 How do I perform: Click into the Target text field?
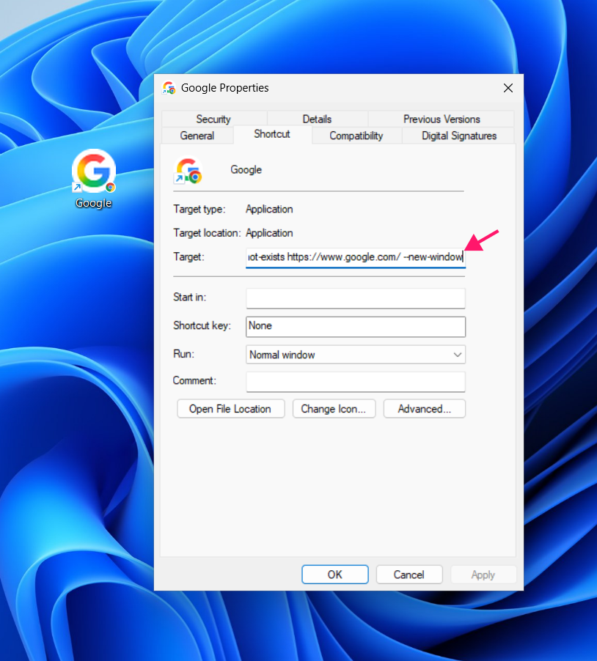(356, 257)
